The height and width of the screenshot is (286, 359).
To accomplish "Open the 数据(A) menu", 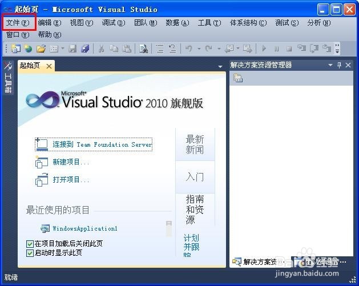I will [x=178, y=23].
